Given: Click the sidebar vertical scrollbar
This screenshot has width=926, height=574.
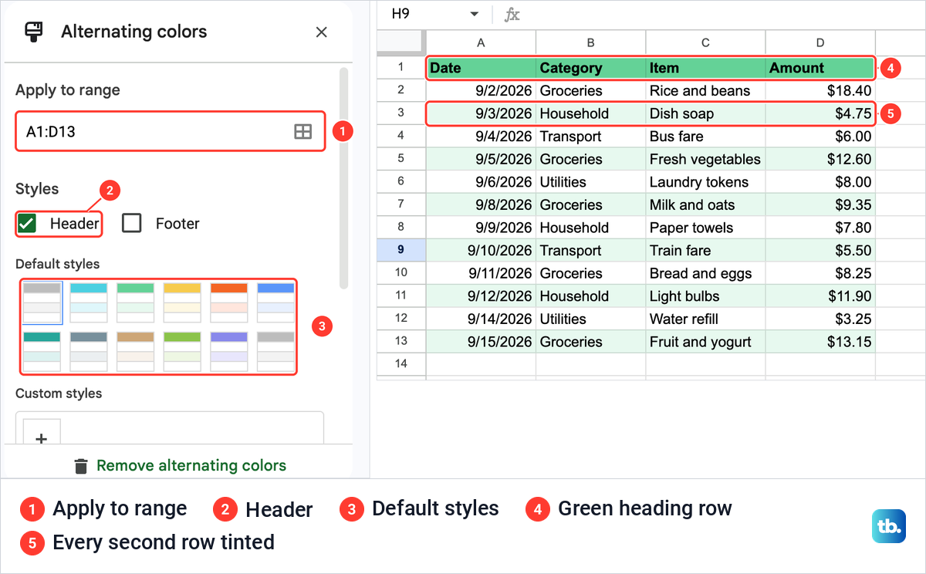Looking at the screenshot, I should click(x=343, y=178).
